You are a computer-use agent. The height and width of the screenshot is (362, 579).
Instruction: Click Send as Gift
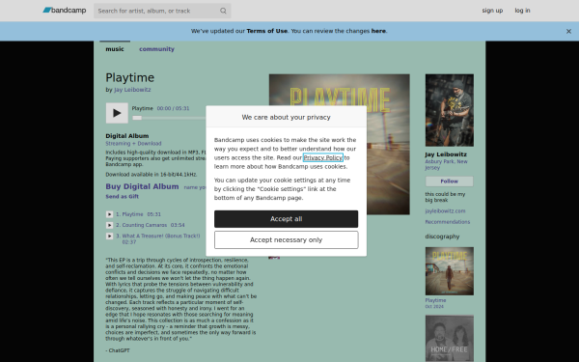click(123, 197)
